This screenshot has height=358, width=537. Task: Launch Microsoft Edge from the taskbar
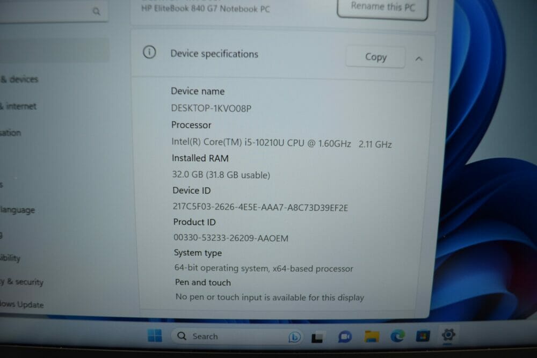tap(397, 336)
